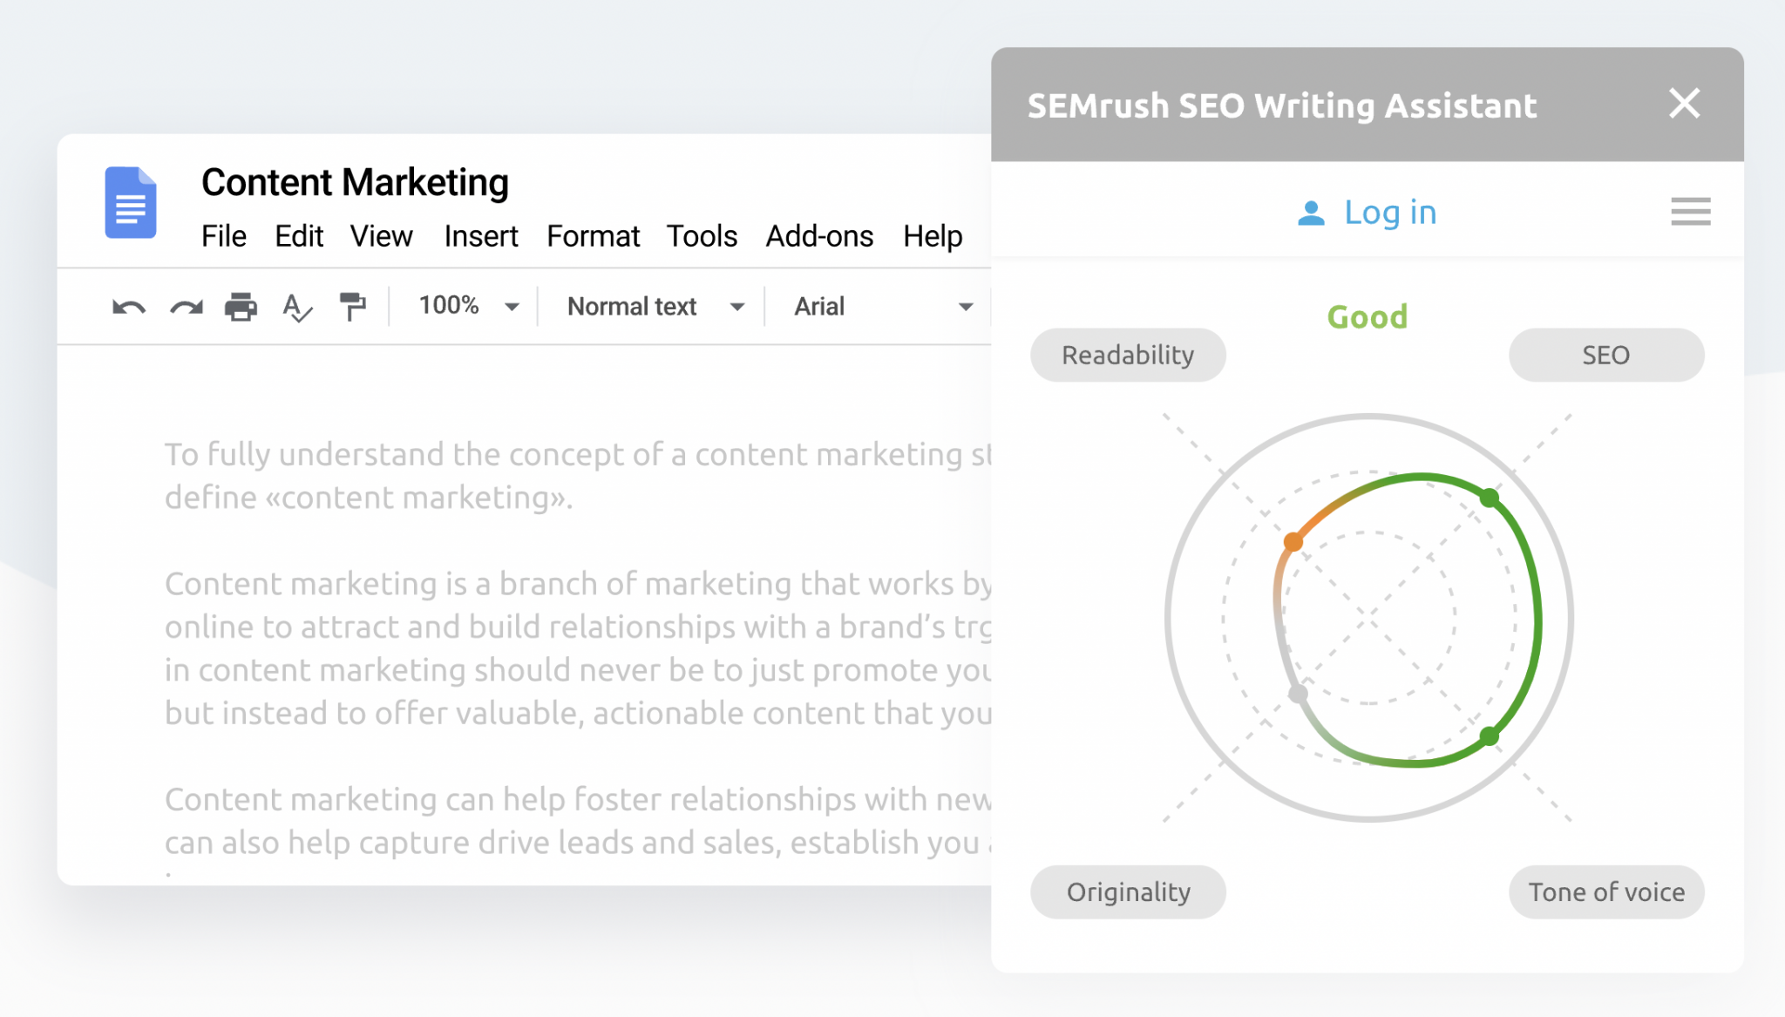Expand the 100% zoom dropdown
Viewport: 1785px width, 1017px height.
[469, 307]
